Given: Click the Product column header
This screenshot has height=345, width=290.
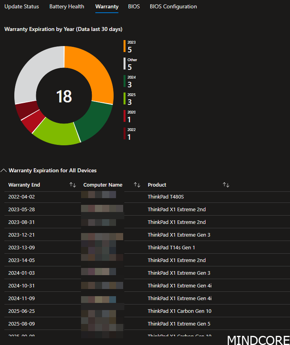Looking at the screenshot, I should (x=157, y=185).
